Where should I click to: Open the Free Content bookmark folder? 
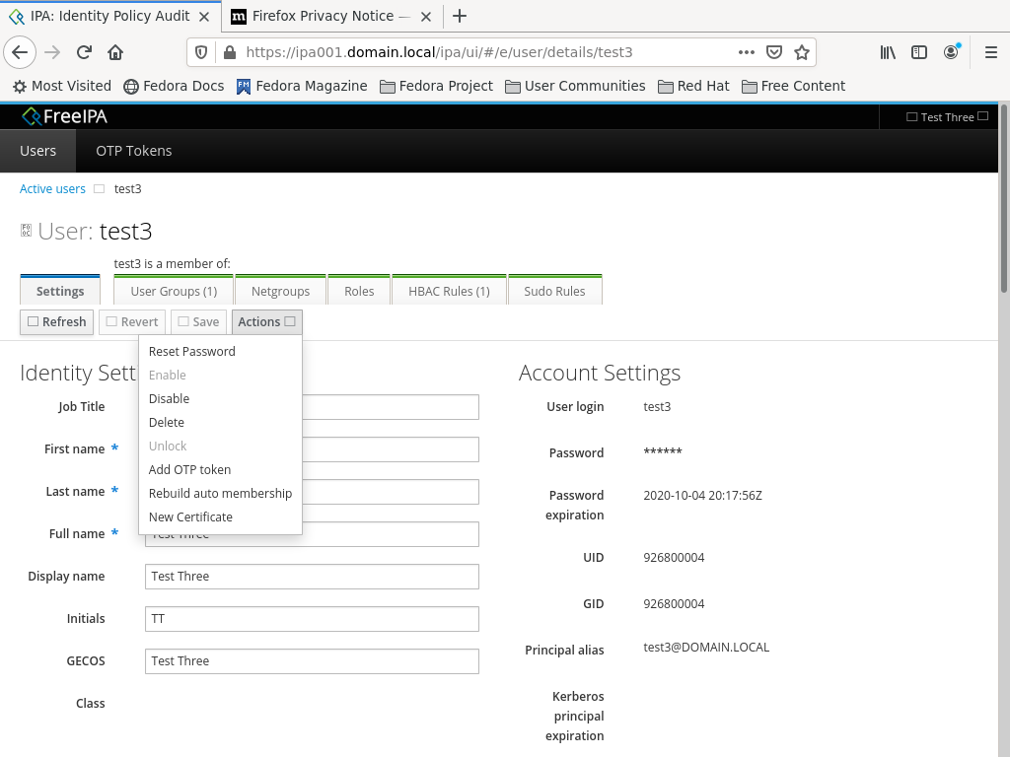click(x=794, y=87)
